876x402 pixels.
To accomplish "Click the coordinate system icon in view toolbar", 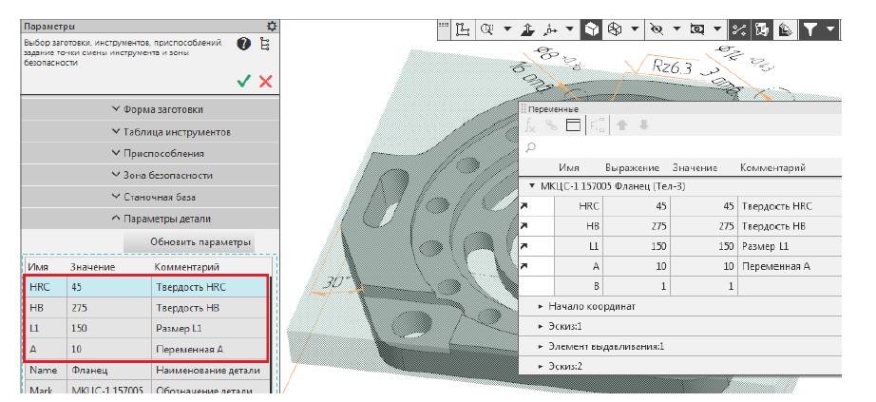I will point(464,29).
